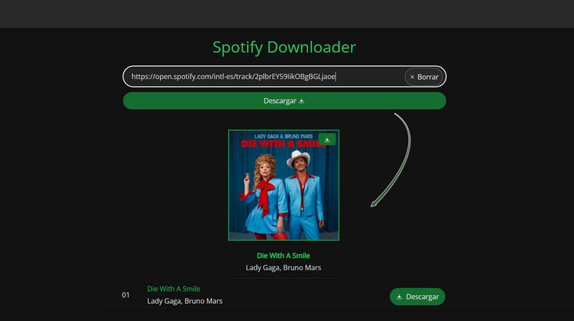Click the Spotify Downloader heading
This screenshot has height=321, width=574.
tap(284, 47)
